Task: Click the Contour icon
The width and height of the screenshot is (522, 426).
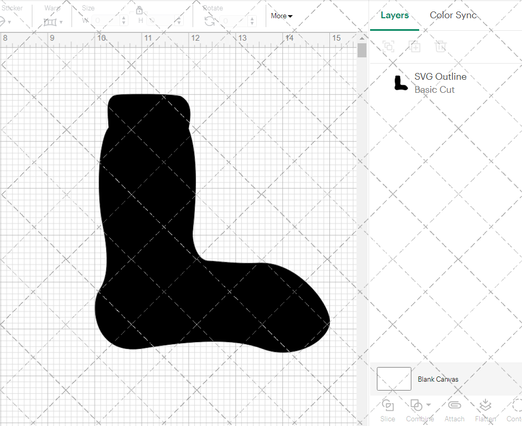Action: point(516,405)
